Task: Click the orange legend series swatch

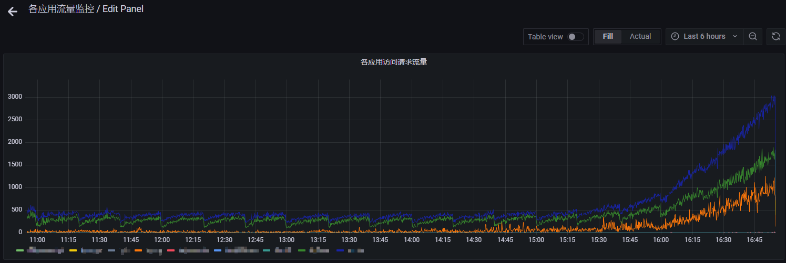Action: tap(138, 250)
